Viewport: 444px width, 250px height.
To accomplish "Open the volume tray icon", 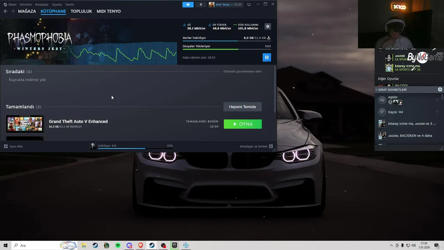I will click(x=413, y=245).
